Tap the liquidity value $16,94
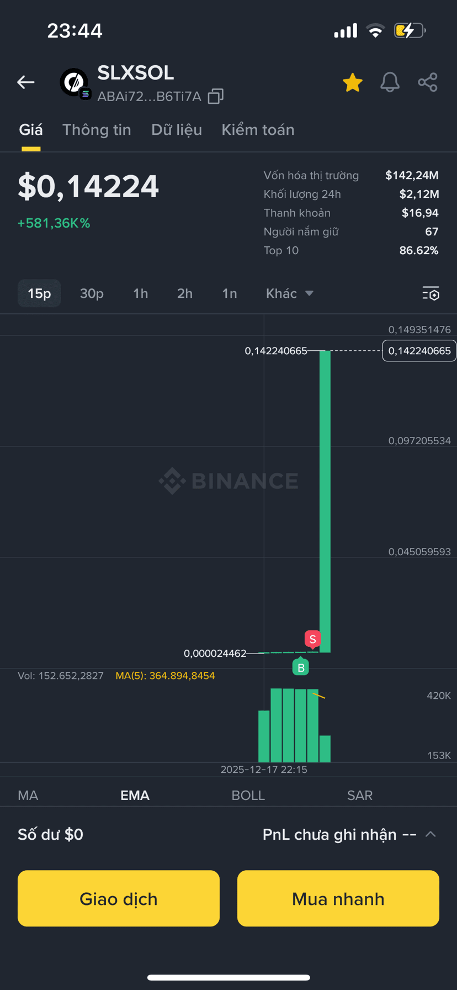Image resolution: width=457 pixels, height=990 pixels. click(420, 213)
